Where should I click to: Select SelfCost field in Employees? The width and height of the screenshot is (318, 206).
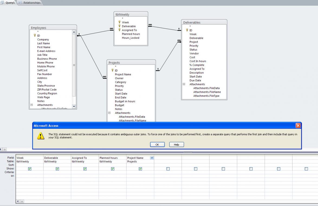click(x=42, y=70)
